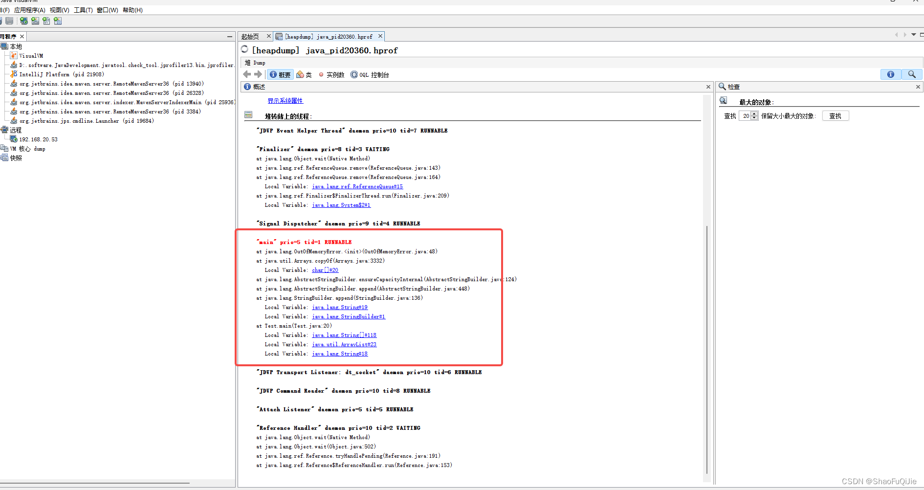Switch to the 起始页 tab
This screenshot has width=924, height=490.
coord(250,36)
